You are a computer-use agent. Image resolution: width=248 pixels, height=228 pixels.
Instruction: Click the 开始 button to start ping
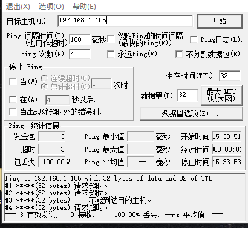220,21
